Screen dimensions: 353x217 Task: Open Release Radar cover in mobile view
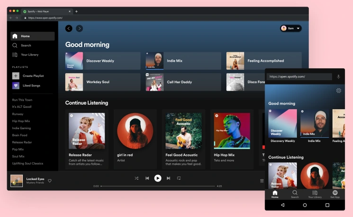tap(283, 175)
